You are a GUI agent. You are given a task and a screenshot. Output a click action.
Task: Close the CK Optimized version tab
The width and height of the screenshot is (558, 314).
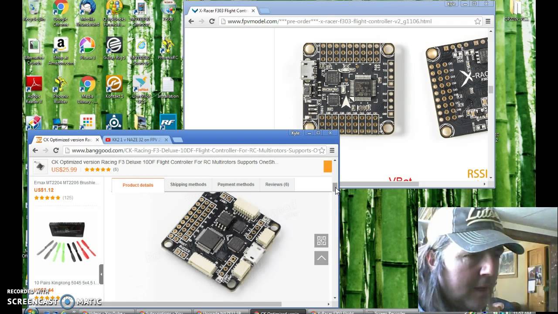97,140
